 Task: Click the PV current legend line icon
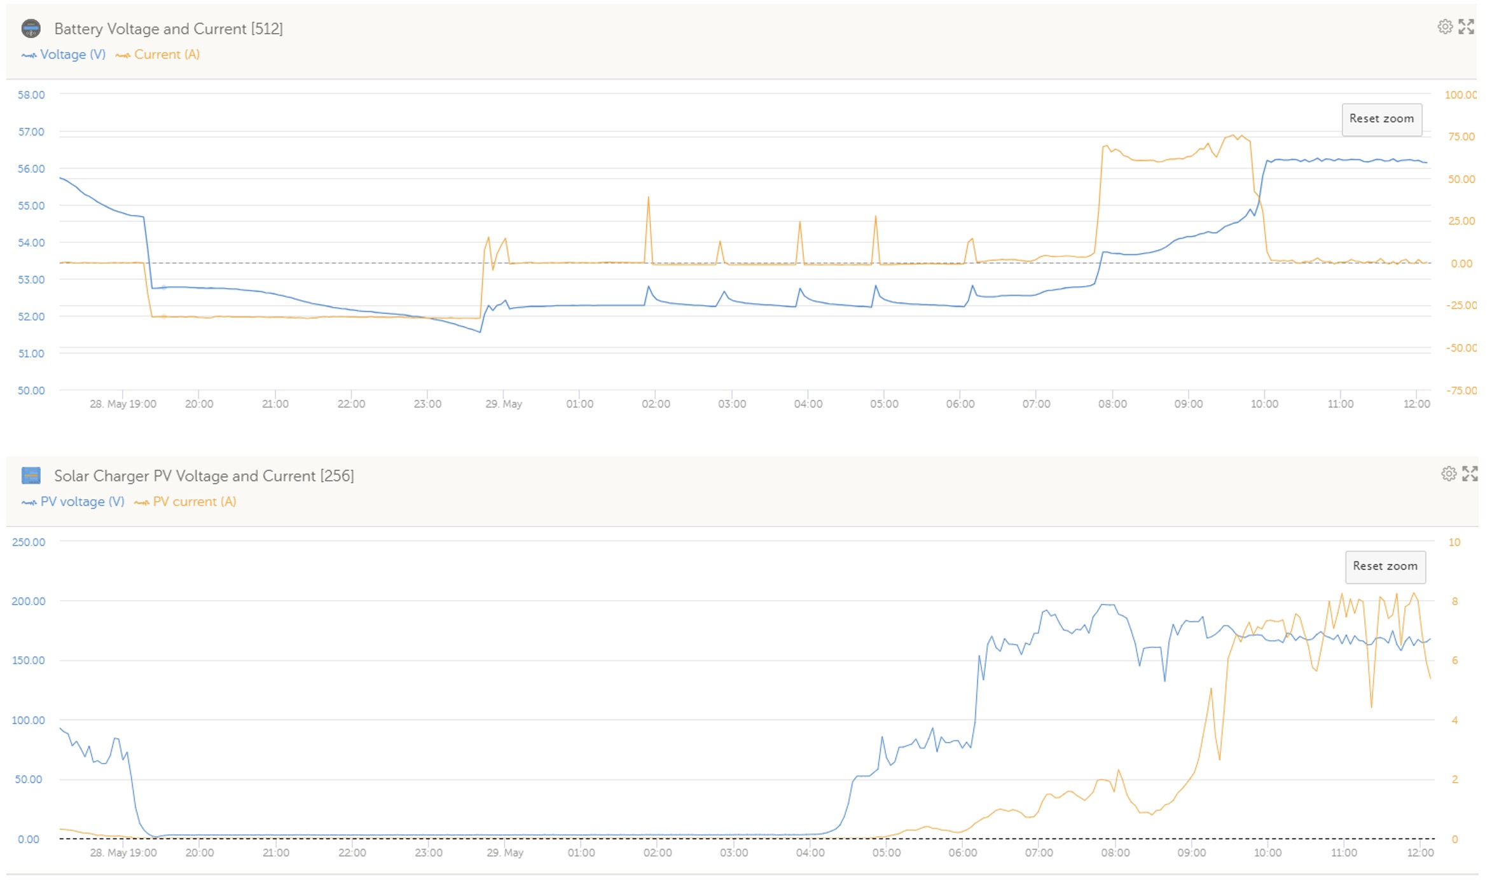[141, 503]
